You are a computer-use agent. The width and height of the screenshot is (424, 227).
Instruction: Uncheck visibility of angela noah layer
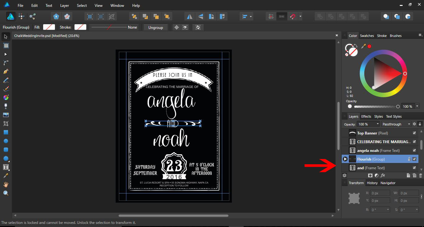(x=414, y=150)
